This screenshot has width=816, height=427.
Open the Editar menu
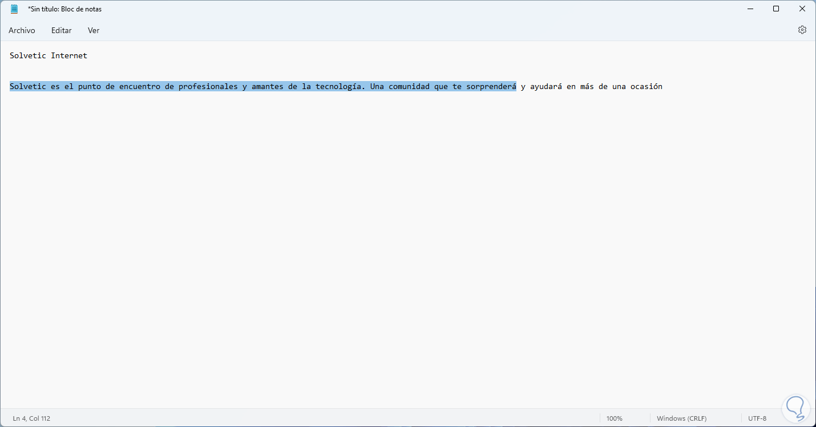tap(62, 30)
